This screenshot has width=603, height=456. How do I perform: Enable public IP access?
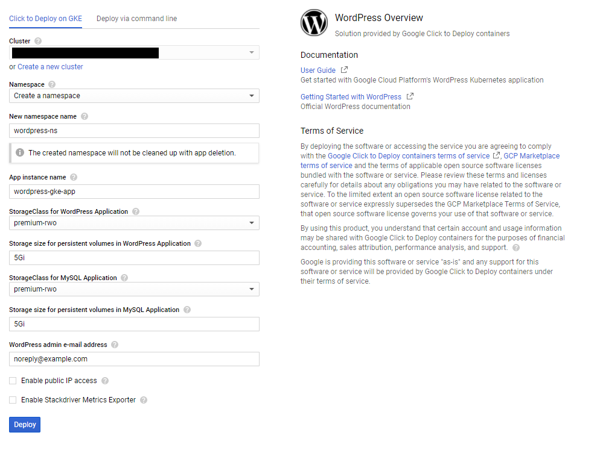tap(13, 381)
